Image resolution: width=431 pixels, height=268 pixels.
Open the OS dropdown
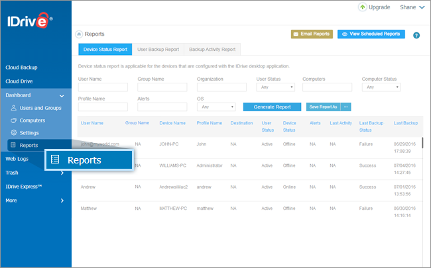coord(216,107)
